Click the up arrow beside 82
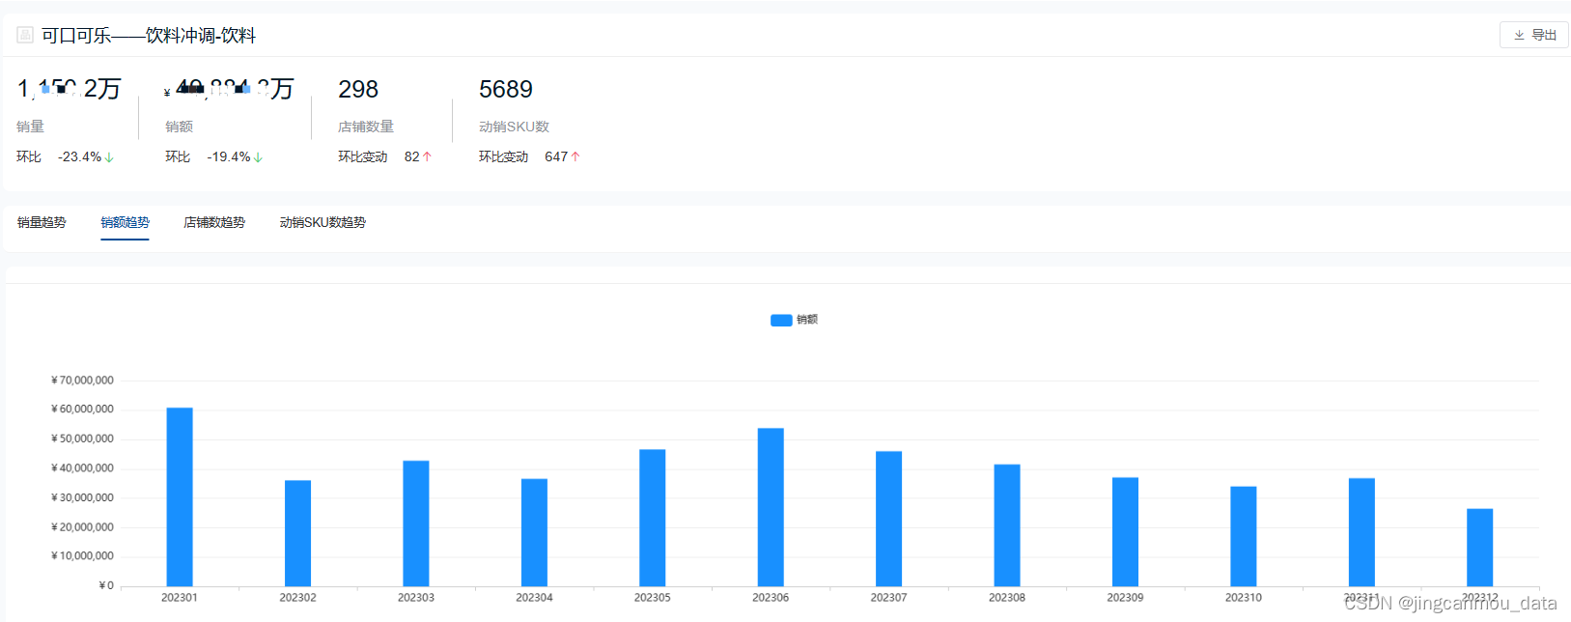1571x622 pixels. pos(427,156)
